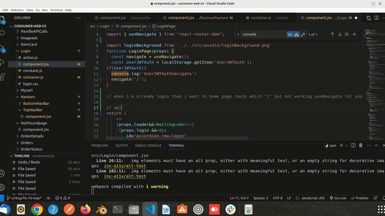Open the Search view in the activity bar
The image size is (385, 216).
(x=2, y=33)
